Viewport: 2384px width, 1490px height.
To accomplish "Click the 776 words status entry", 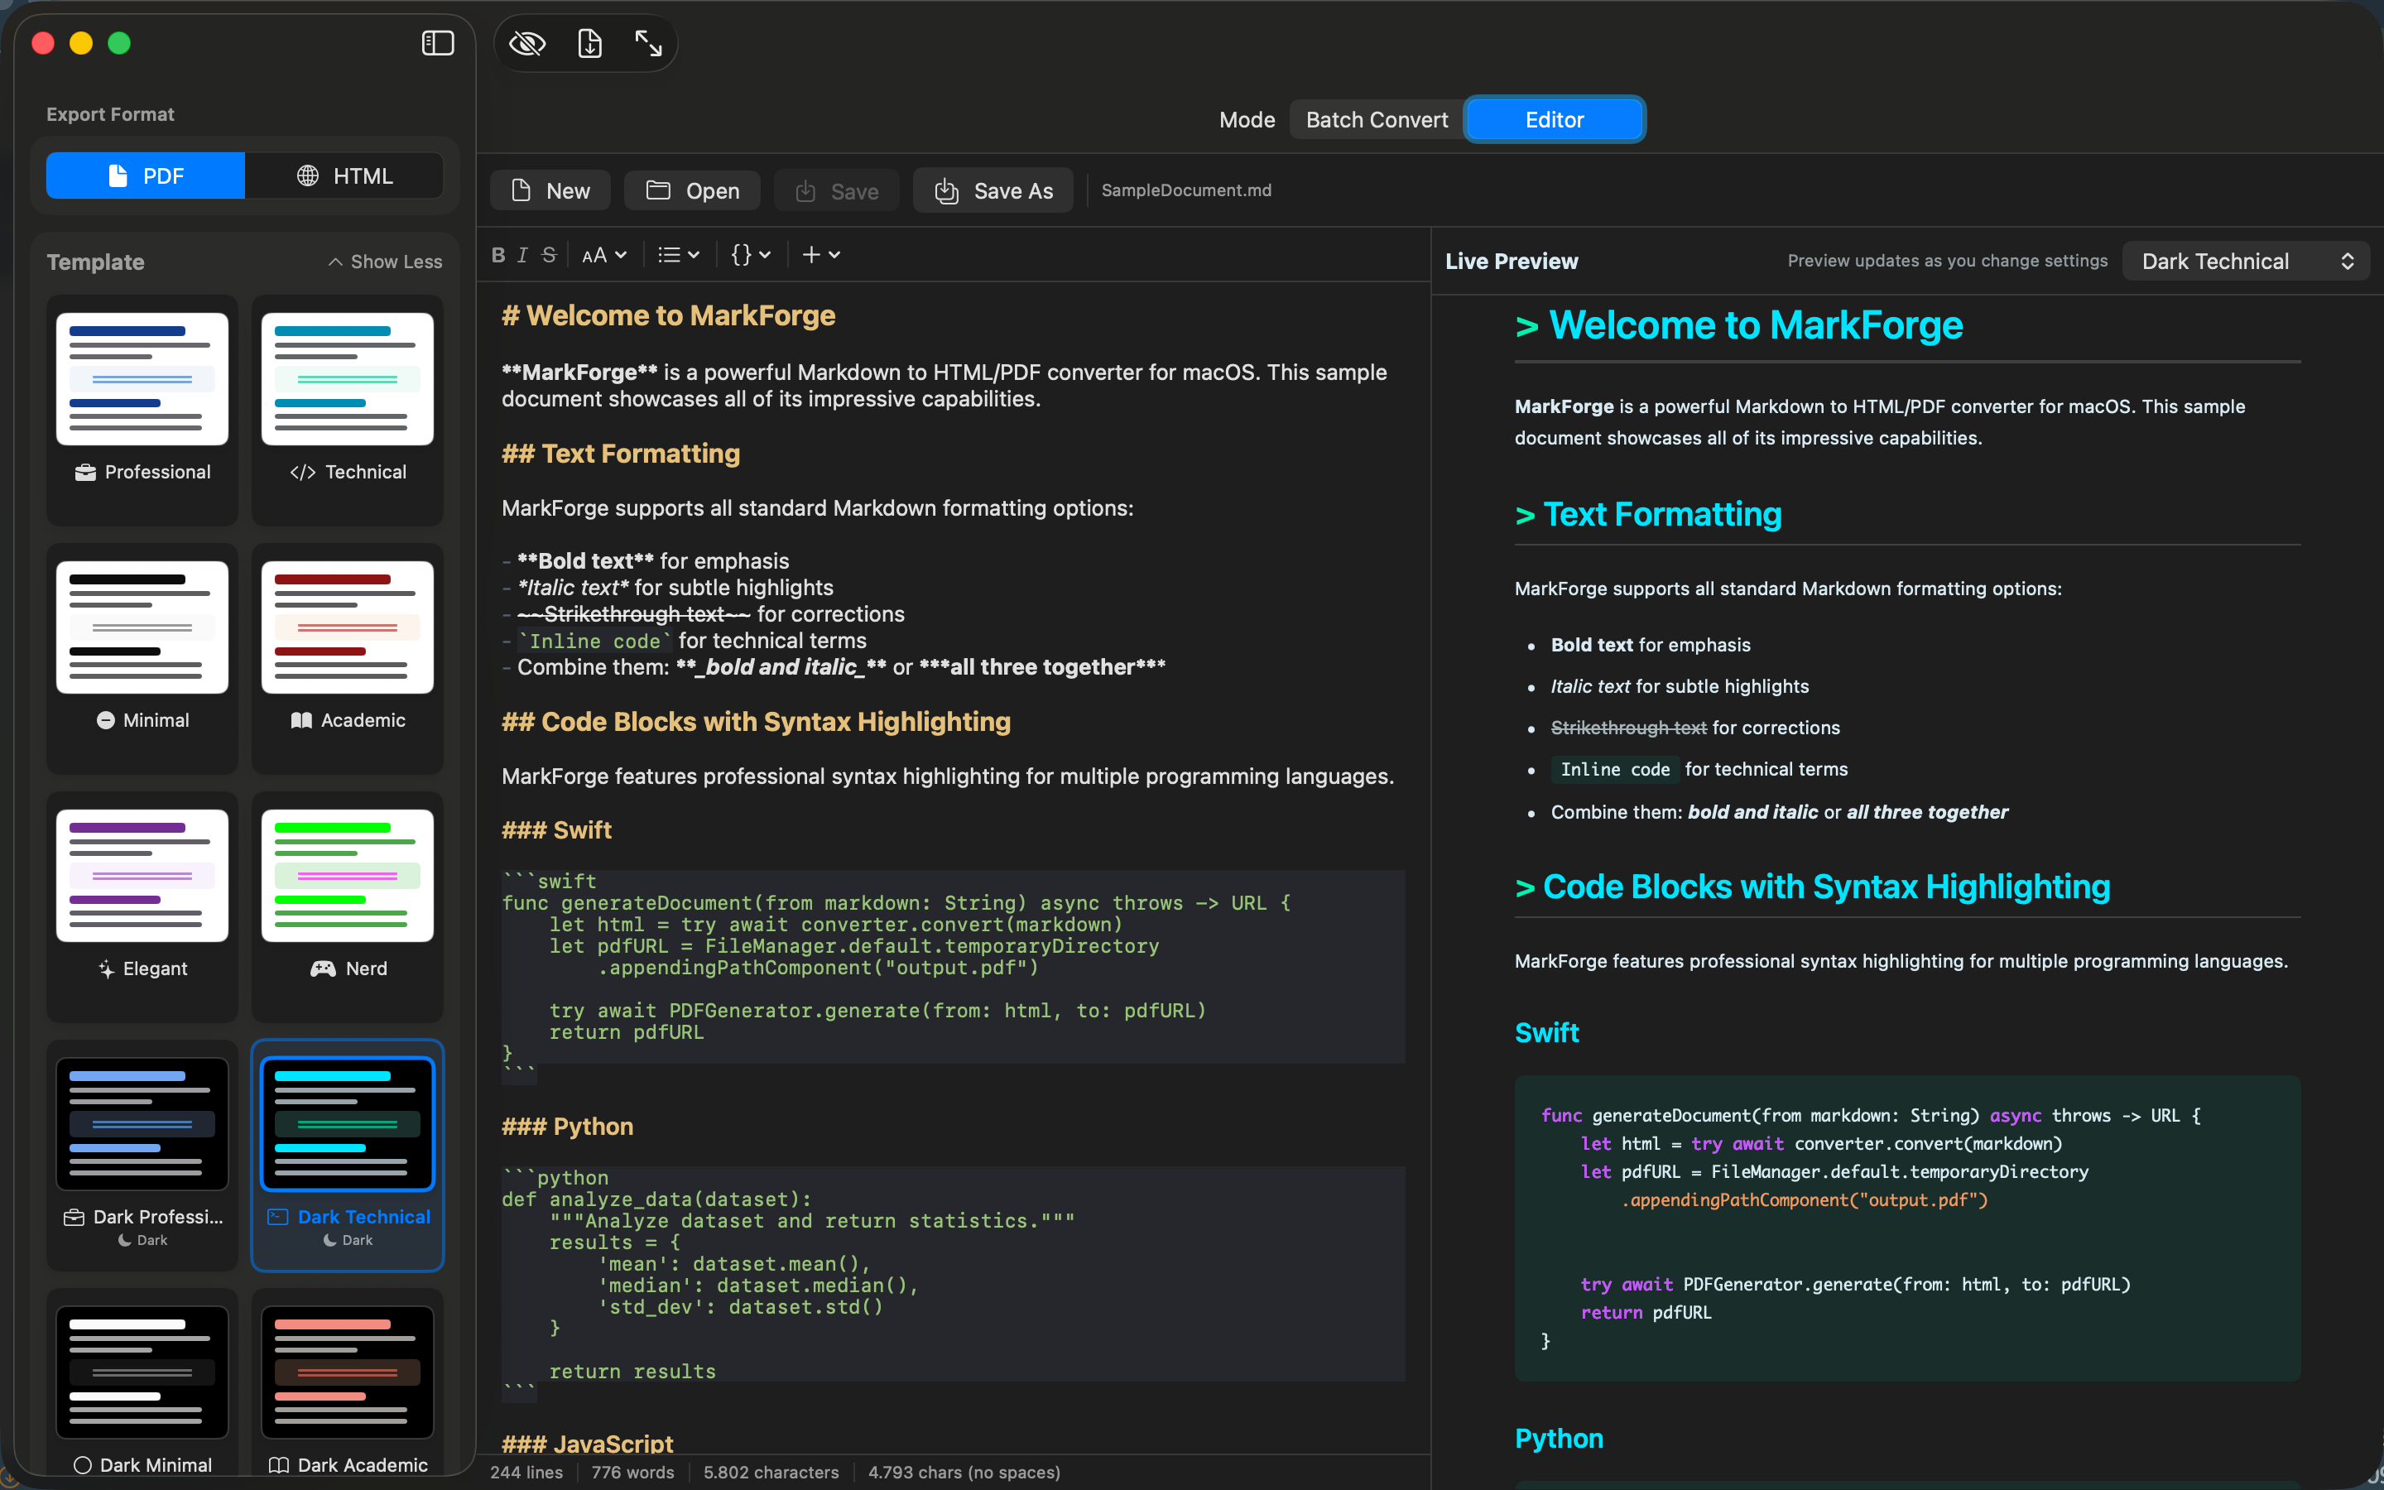I will point(632,1473).
